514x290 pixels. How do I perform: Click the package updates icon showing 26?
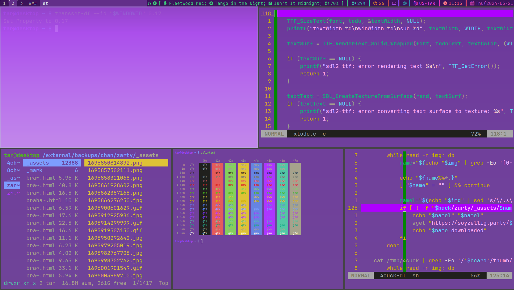tap(375, 3)
